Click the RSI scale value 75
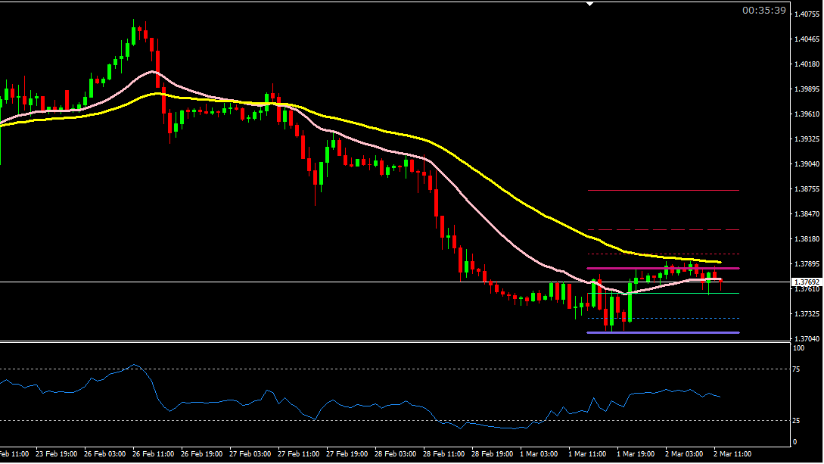The image size is (824, 464). point(796,369)
